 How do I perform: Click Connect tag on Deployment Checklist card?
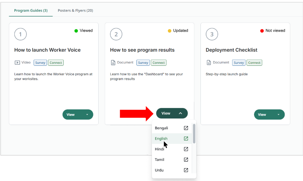tap(254, 63)
